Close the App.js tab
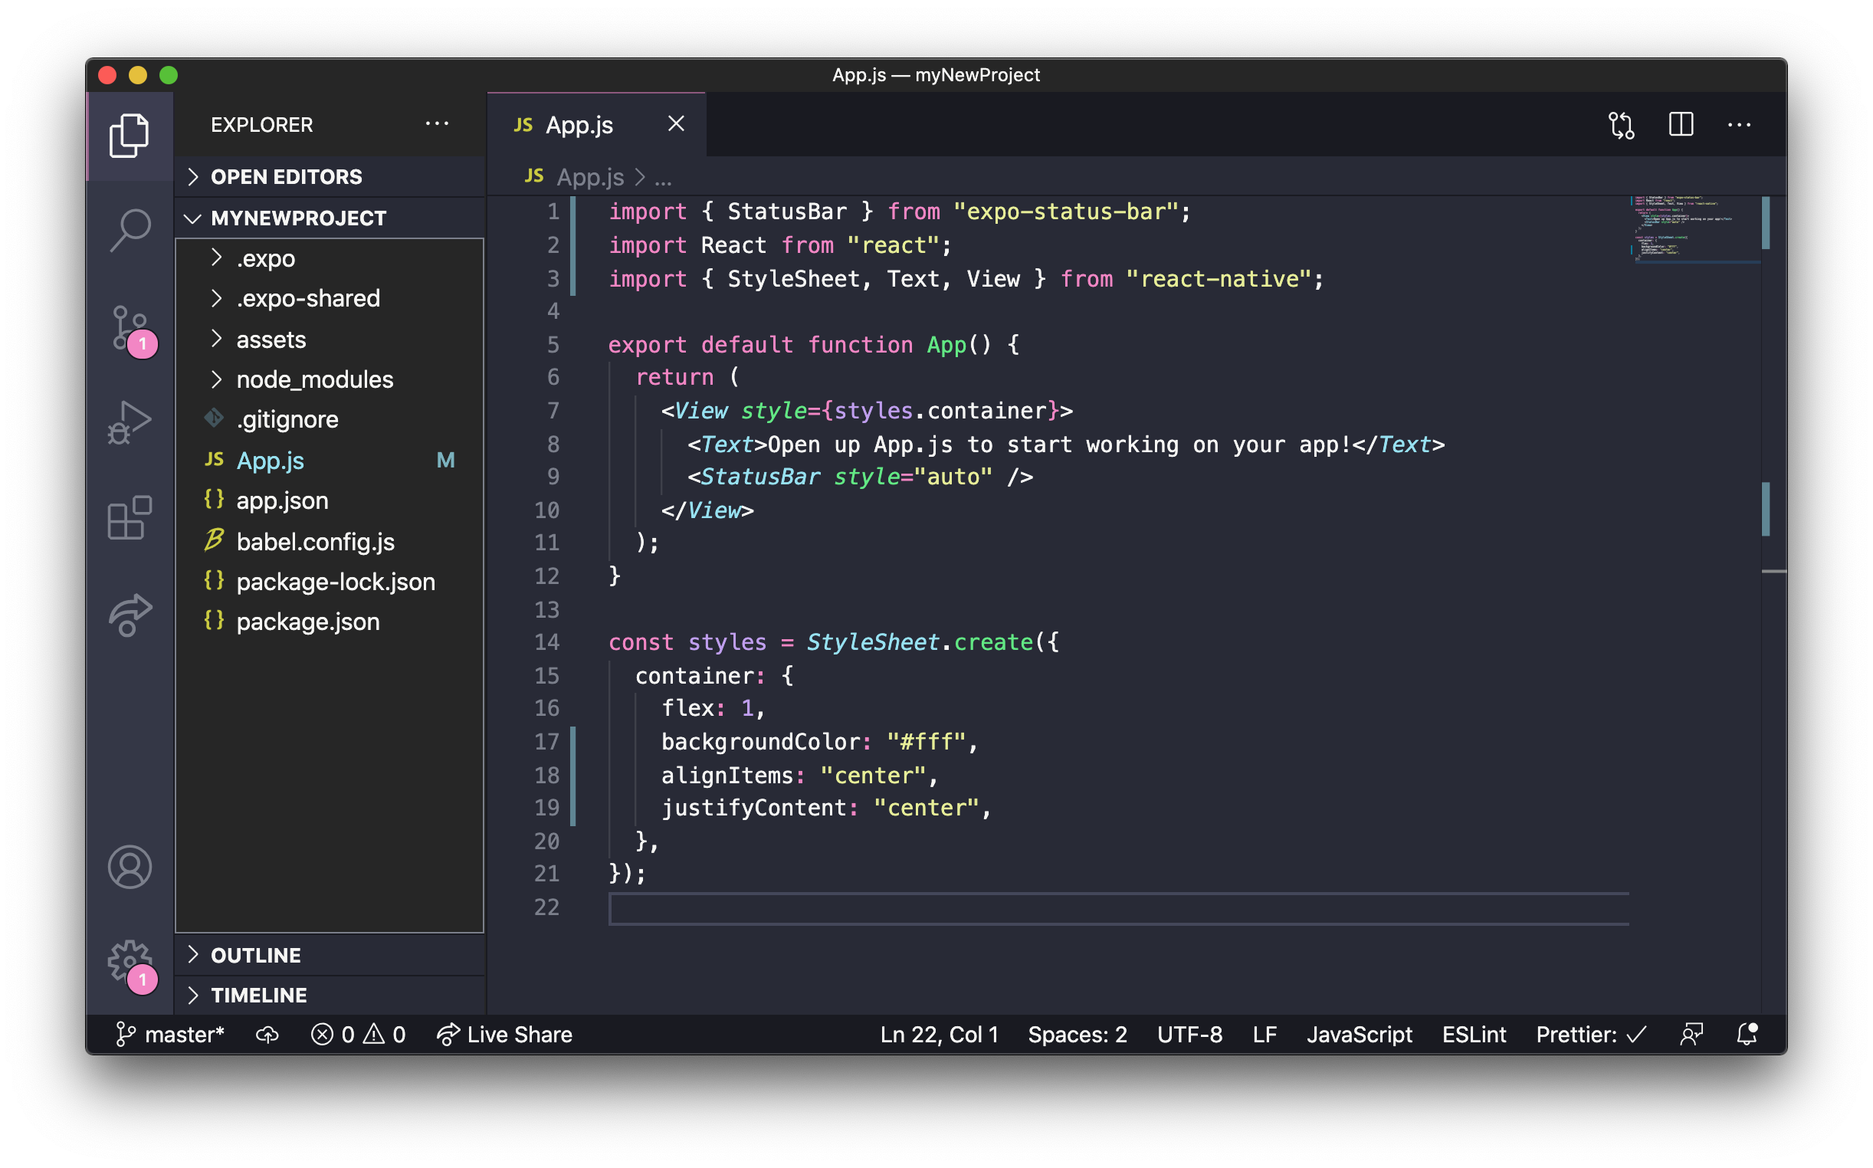 click(x=676, y=123)
